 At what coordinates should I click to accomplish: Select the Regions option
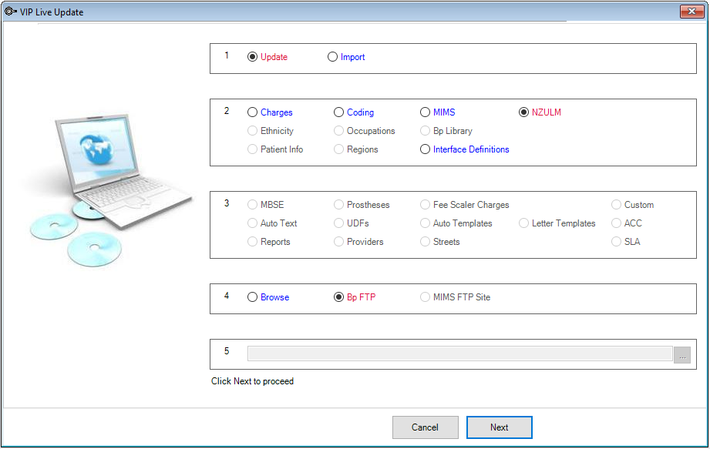(338, 149)
